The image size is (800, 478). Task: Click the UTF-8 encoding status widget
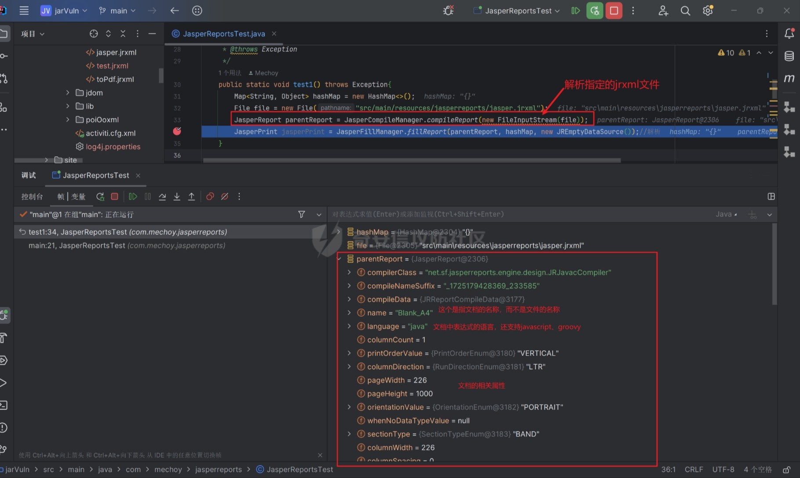pos(723,469)
